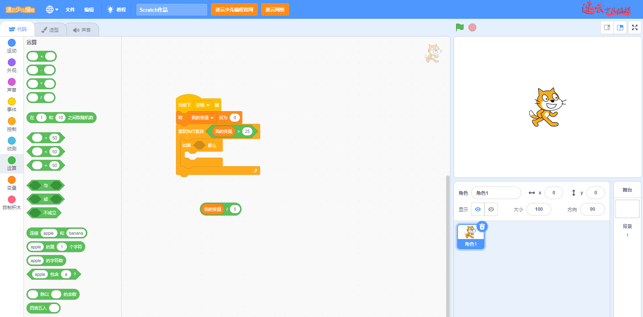Image resolution: width=643 pixels, height=317 pixels.
Task: Open the 文件 menu
Action: tap(70, 9)
